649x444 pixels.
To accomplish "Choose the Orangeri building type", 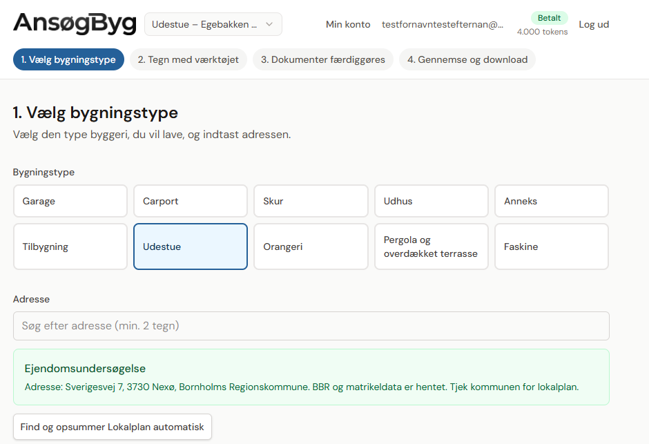I will pyautogui.click(x=311, y=247).
